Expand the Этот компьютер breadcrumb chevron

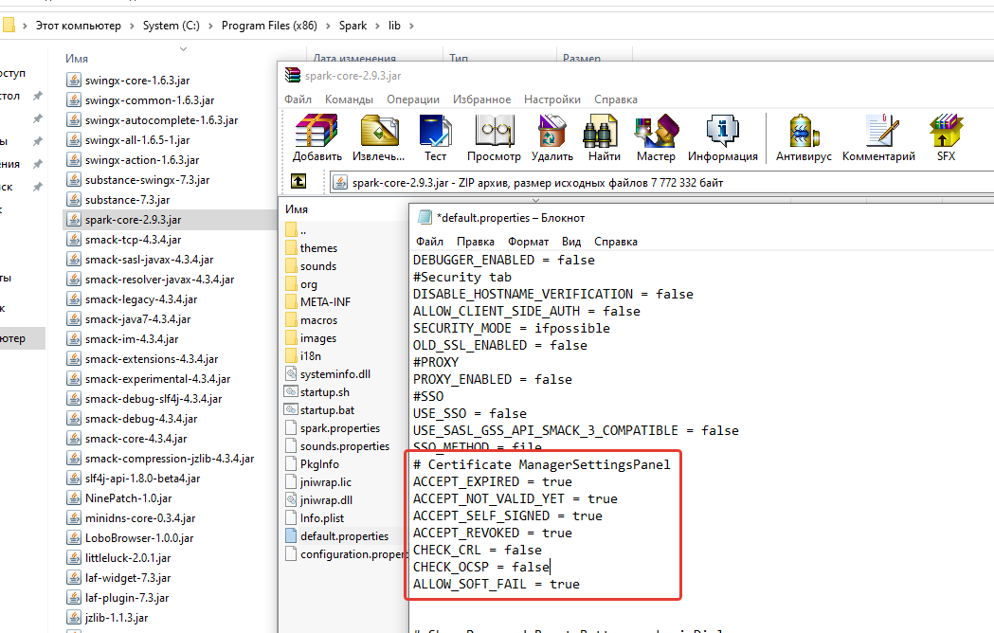(132, 26)
